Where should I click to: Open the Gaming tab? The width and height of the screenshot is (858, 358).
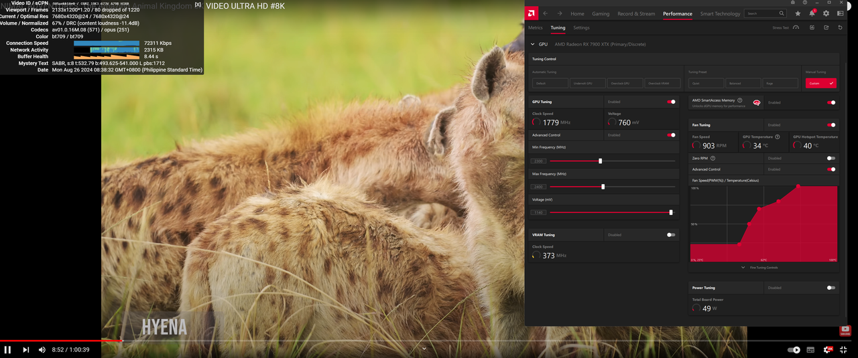[x=601, y=13]
